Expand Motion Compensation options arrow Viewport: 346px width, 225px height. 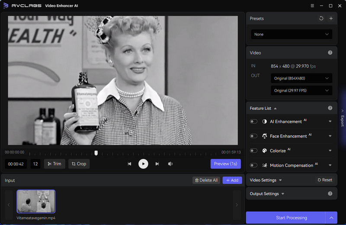(x=330, y=165)
